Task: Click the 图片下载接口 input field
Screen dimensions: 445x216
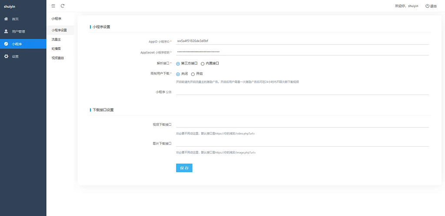Action: [302, 143]
